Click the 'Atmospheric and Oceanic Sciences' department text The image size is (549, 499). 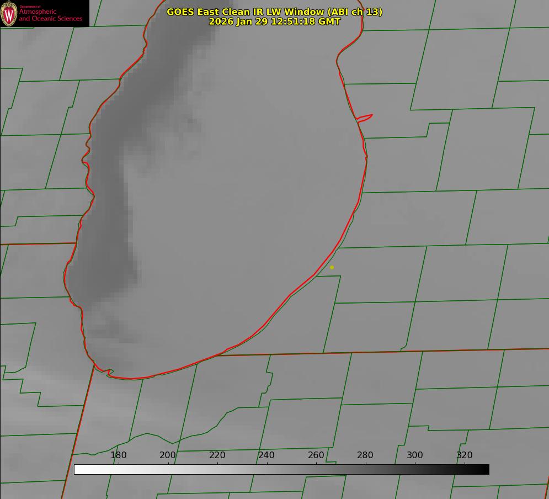(x=51, y=15)
